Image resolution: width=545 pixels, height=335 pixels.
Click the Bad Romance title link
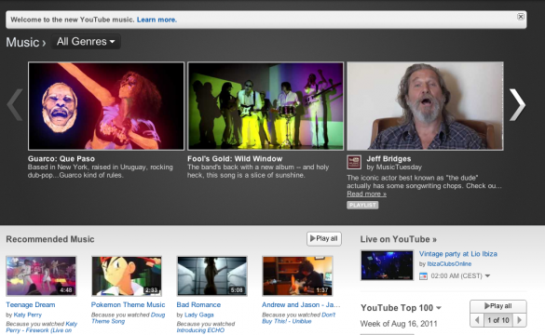[198, 305]
